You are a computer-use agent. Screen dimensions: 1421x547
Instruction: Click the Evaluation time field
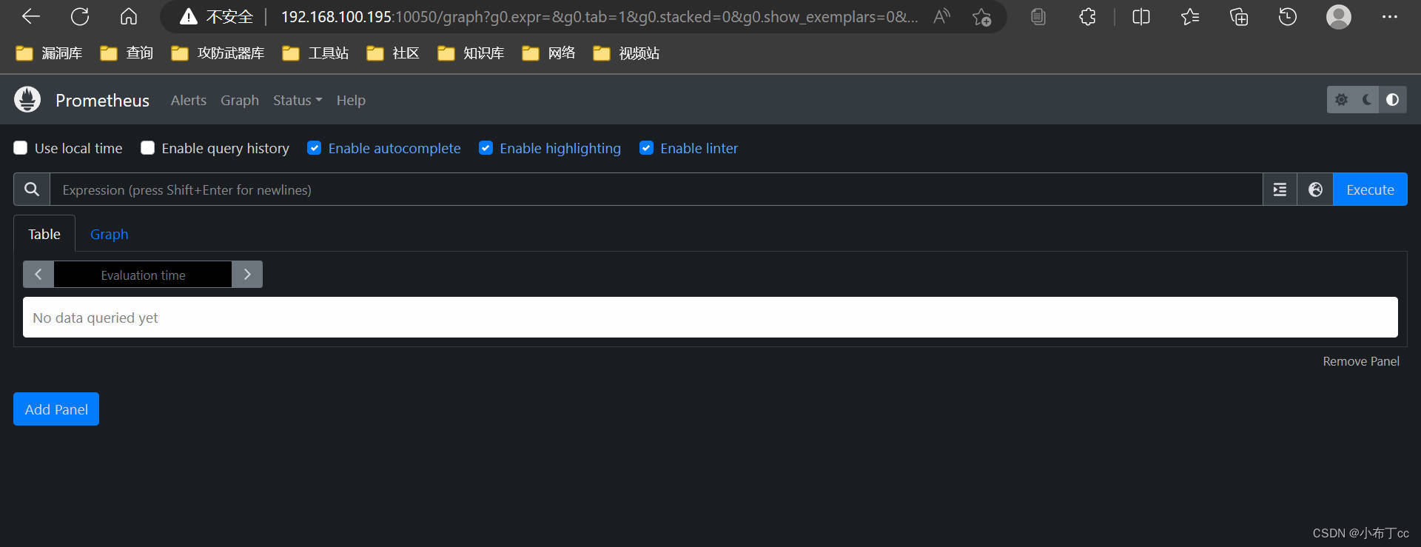tap(143, 274)
